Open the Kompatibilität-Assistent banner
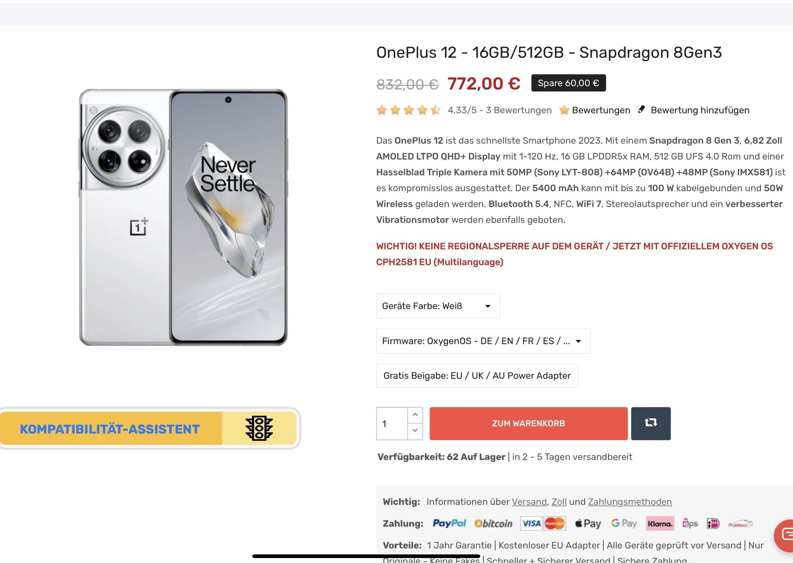 coord(110,428)
